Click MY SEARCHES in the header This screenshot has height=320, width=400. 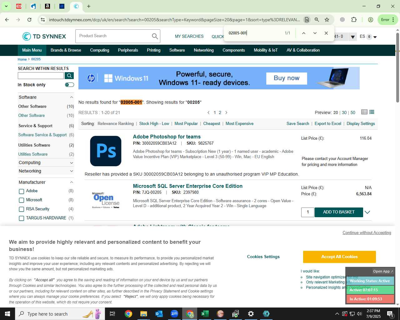(x=189, y=37)
